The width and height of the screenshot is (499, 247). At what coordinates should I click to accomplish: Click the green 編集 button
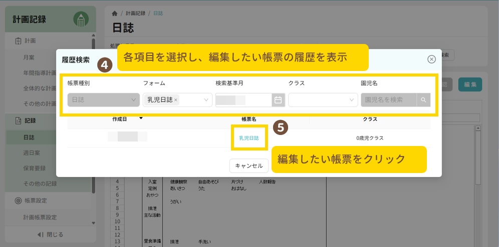tap(470, 84)
